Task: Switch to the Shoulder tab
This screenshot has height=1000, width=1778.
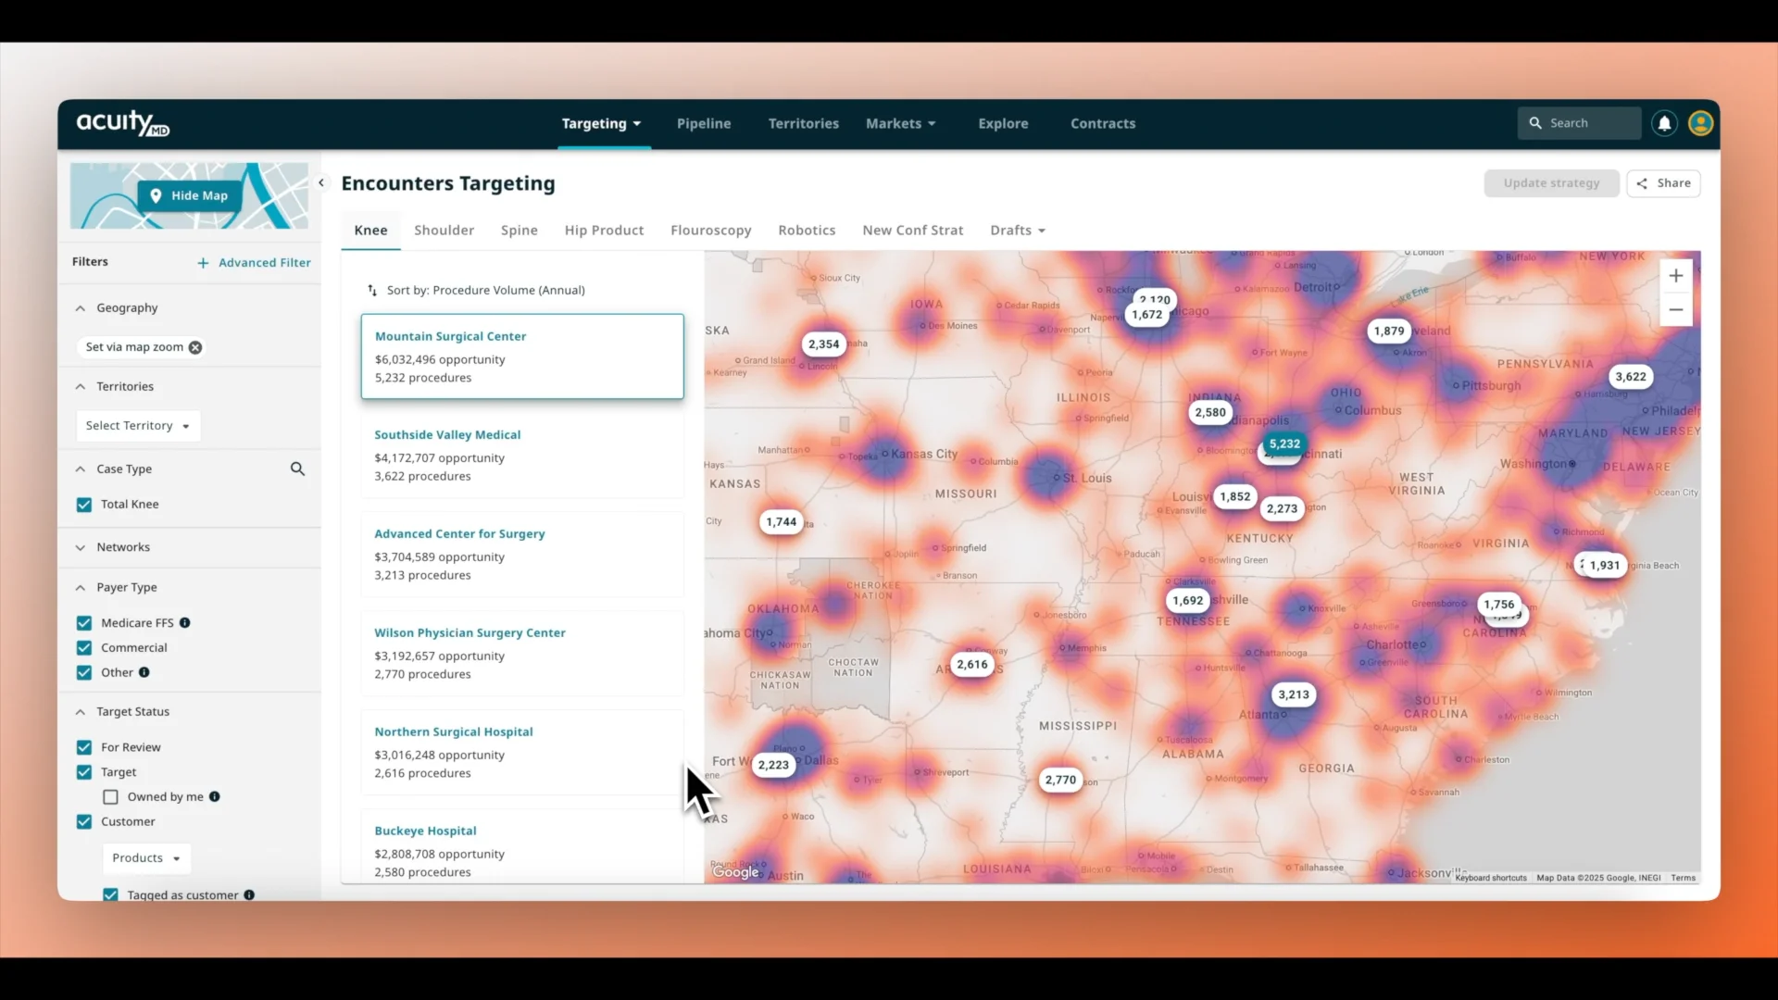Action: 444,231
